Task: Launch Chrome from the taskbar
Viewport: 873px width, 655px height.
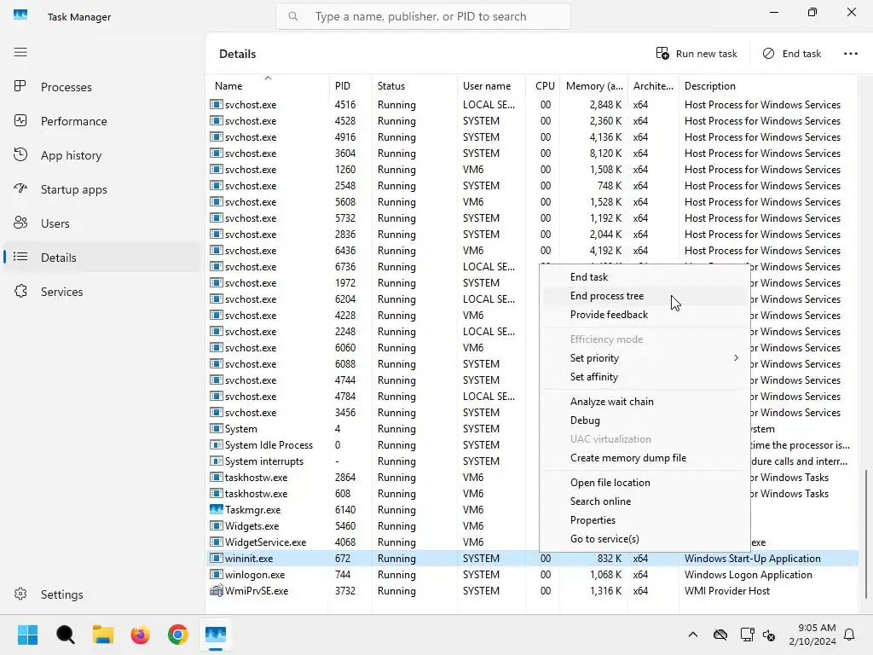Action: point(178,635)
